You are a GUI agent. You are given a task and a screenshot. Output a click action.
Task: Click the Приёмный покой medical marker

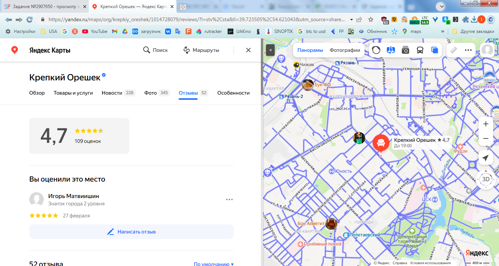click(300, 244)
